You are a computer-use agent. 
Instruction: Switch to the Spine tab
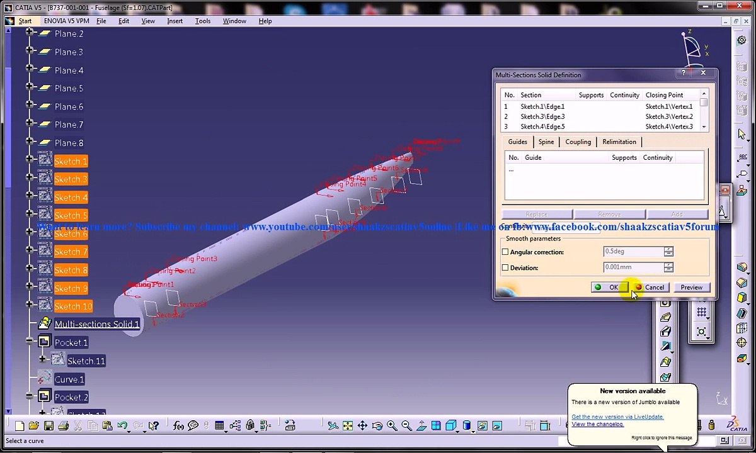[x=546, y=142]
